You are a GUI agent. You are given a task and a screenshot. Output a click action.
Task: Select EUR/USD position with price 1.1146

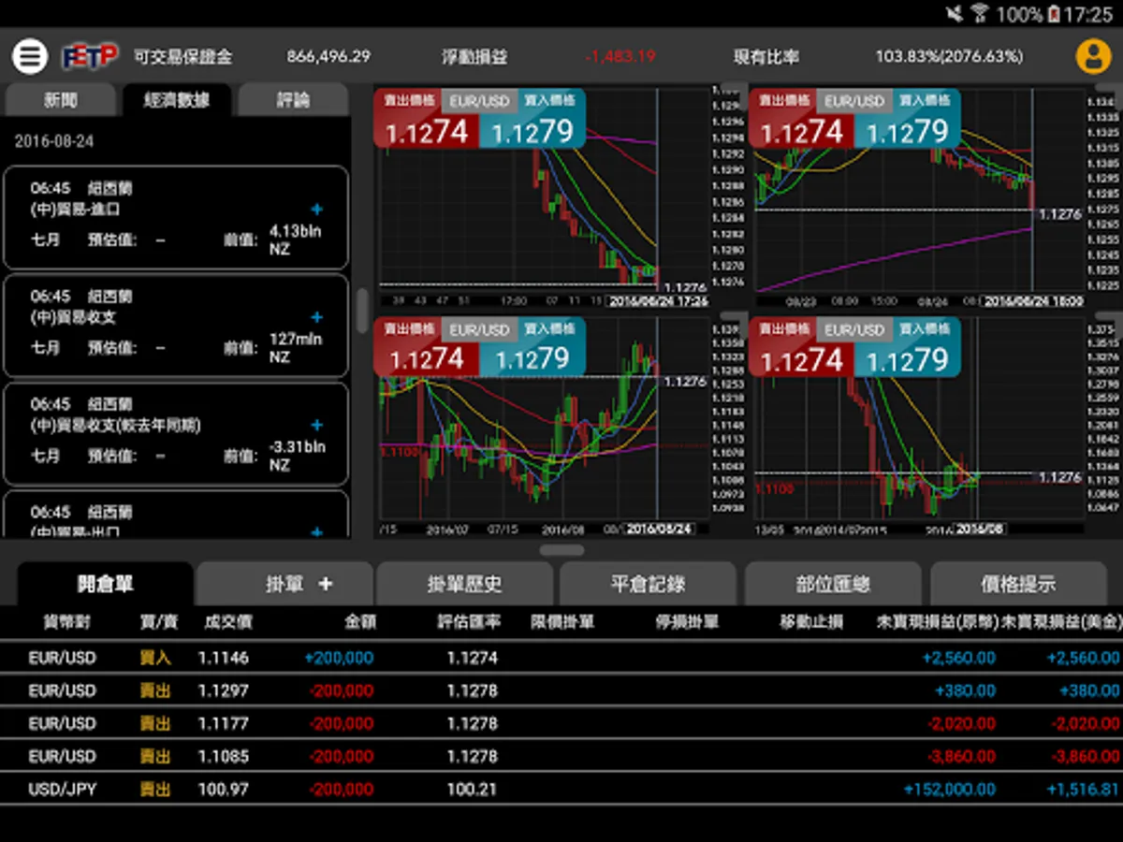(561, 658)
